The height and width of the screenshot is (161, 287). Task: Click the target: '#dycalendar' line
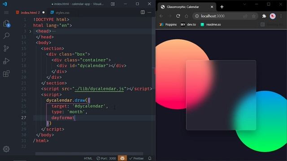coord(80,106)
